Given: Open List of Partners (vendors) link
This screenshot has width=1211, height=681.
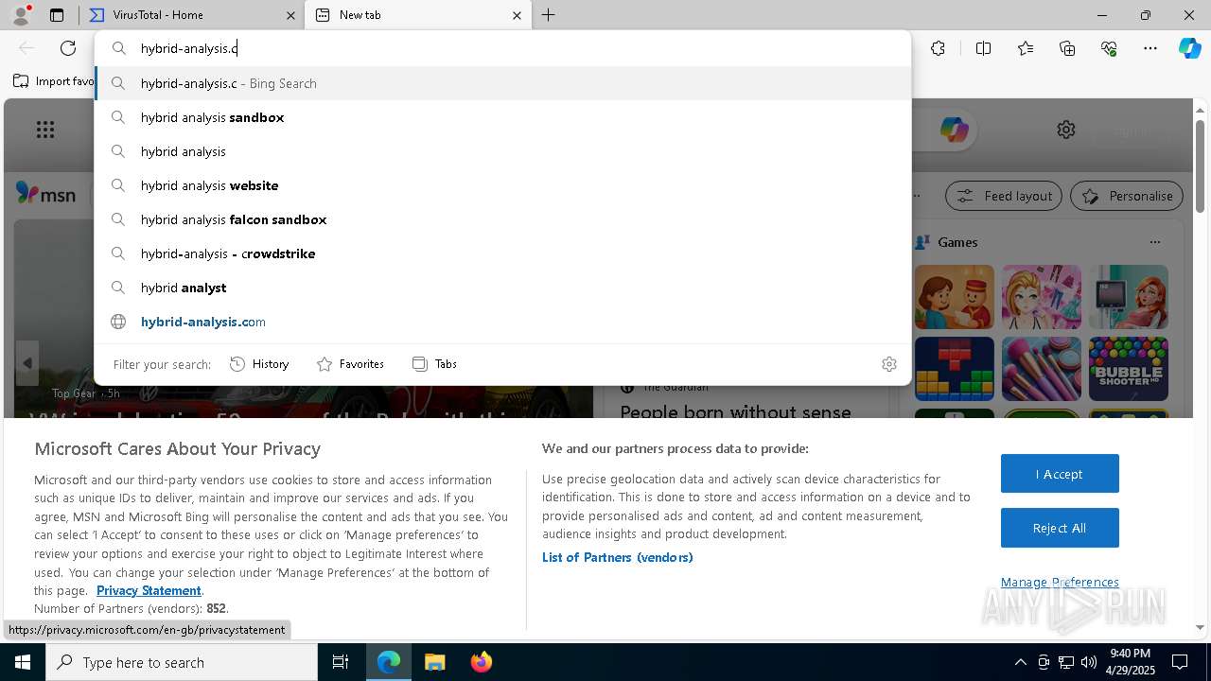Looking at the screenshot, I should (x=618, y=557).
